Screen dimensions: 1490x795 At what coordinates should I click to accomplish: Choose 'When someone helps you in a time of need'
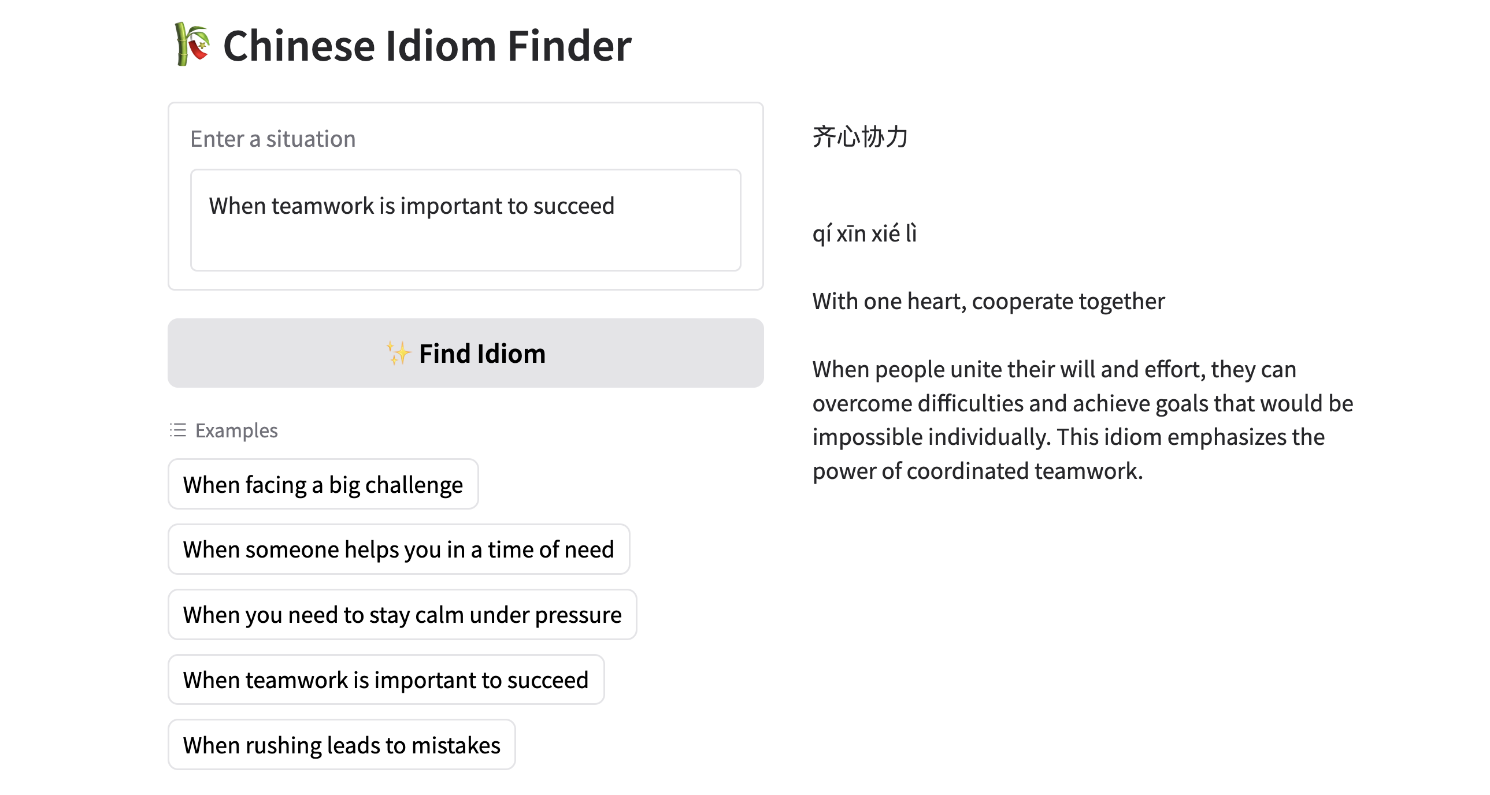(398, 549)
